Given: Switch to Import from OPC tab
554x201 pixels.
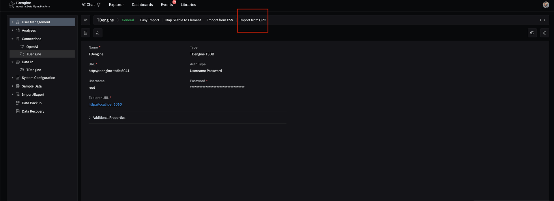Looking at the screenshot, I should (252, 20).
